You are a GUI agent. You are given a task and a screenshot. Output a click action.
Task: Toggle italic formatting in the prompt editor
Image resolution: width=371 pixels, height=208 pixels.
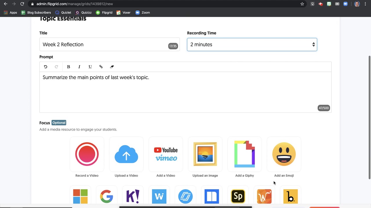pyautogui.click(x=79, y=67)
